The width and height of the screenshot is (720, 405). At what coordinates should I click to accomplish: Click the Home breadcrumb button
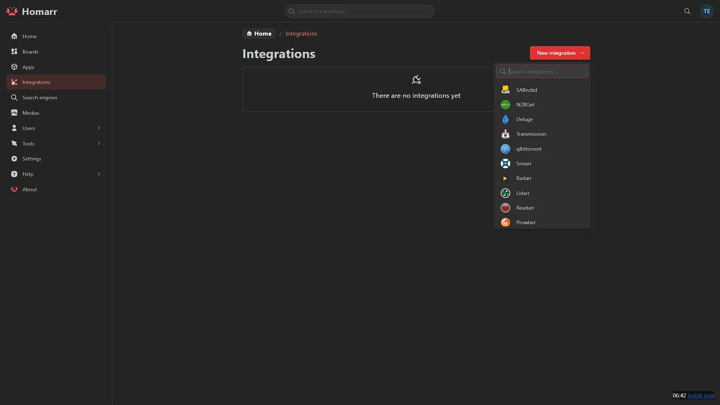[259, 34]
